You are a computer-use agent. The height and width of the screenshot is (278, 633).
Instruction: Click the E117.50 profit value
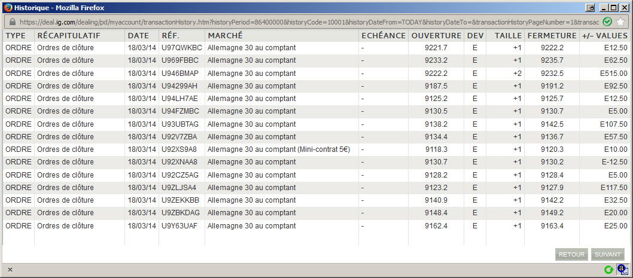(x=614, y=188)
